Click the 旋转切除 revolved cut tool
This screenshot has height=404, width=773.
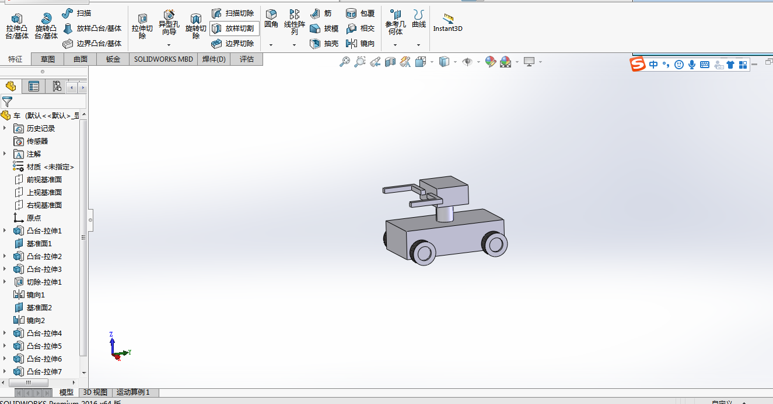tap(196, 27)
